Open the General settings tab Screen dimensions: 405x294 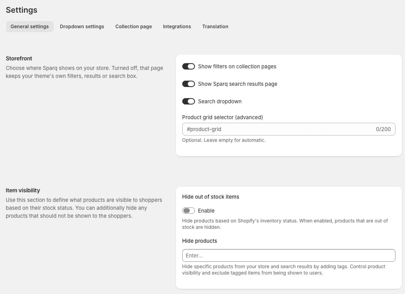click(29, 27)
